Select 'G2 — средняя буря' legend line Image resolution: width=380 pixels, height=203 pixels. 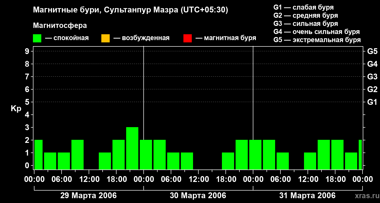(306, 15)
